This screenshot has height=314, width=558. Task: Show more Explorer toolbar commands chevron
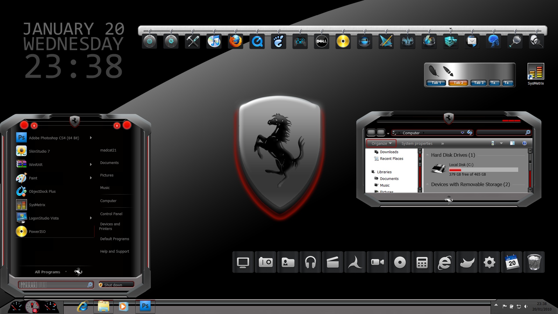(x=443, y=144)
